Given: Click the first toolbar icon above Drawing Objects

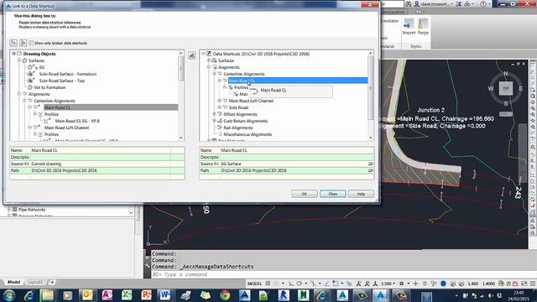Looking at the screenshot, I should pyautogui.click(x=13, y=43).
